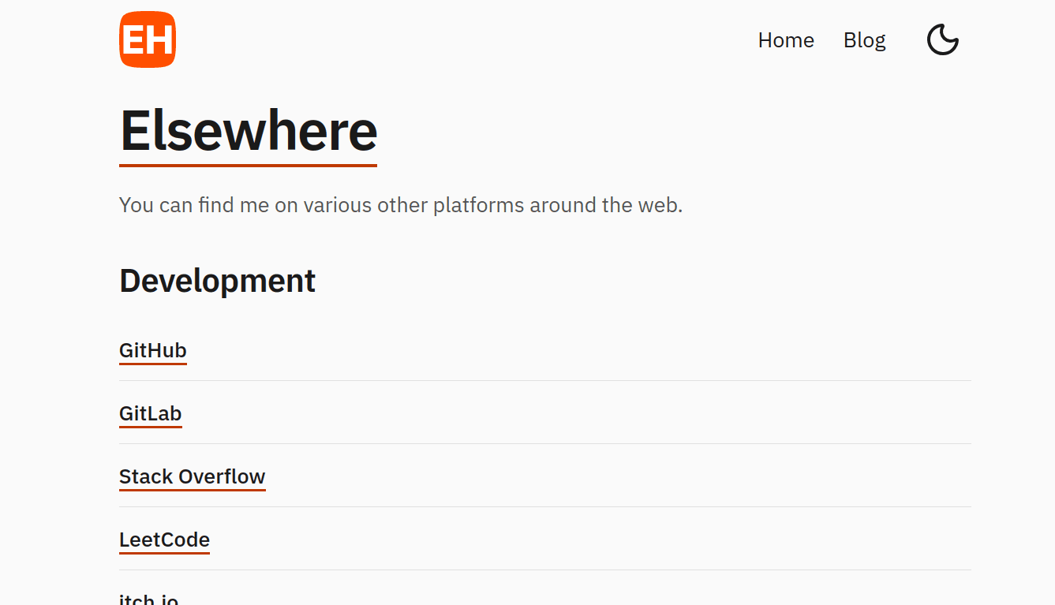The width and height of the screenshot is (1055, 605).
Task: Click the divider line below GitHub
Action: [x=545, y=380]
